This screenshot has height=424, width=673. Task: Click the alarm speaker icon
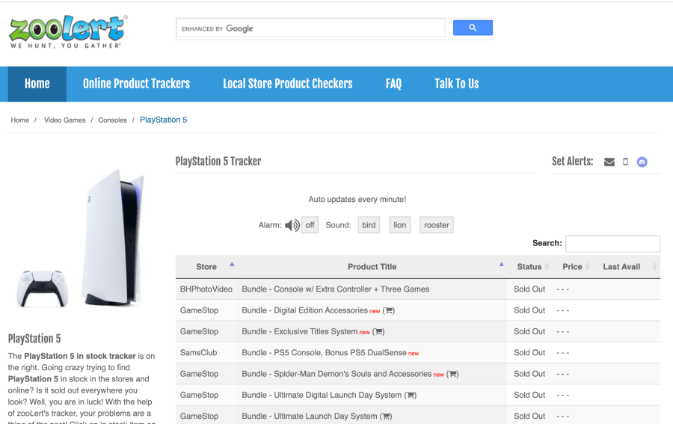pos(292,225)
